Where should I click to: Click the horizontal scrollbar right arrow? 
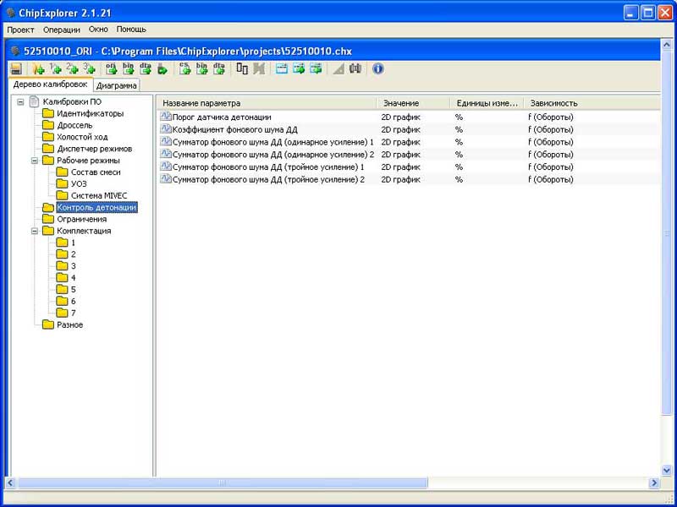coord(653,482)
